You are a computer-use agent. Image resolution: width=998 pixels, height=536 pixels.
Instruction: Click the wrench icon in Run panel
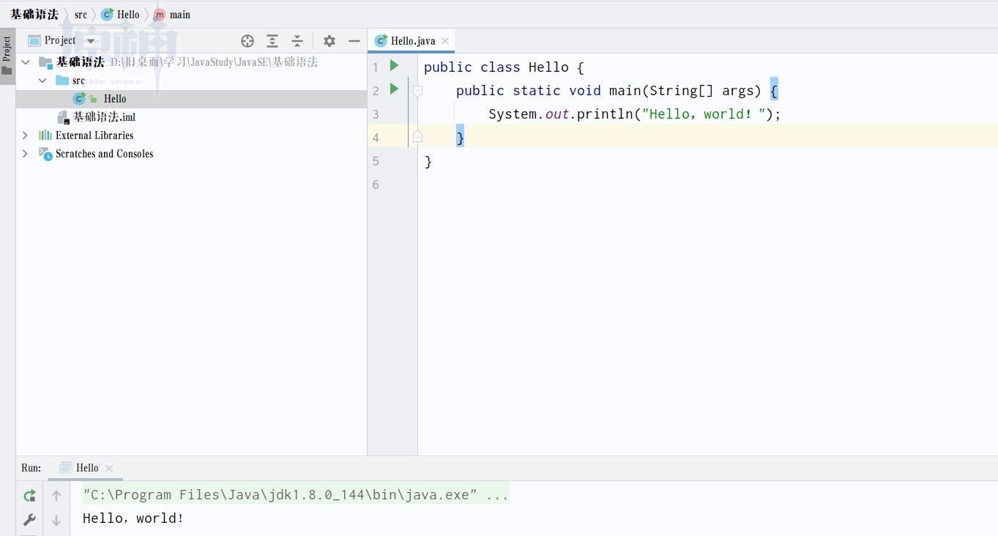tap(29, 520)
